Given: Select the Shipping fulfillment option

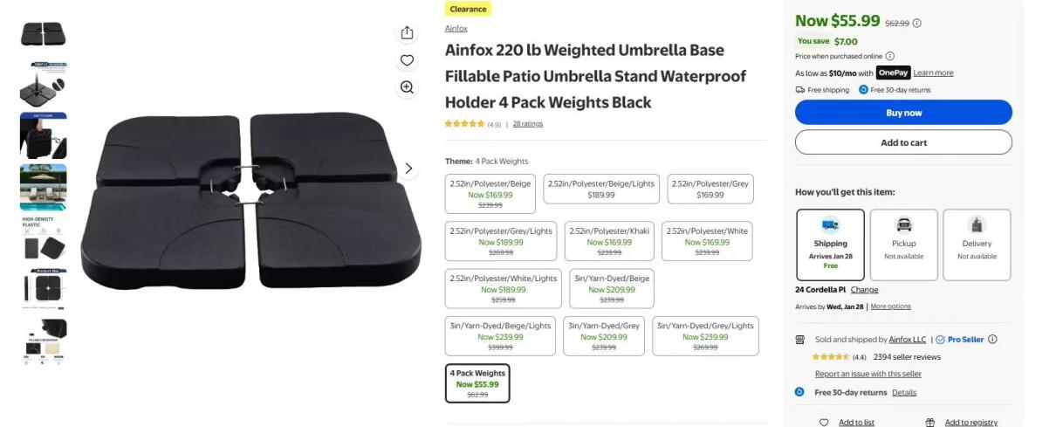Looking at the screenshot, I should click(x=830, y=244).
